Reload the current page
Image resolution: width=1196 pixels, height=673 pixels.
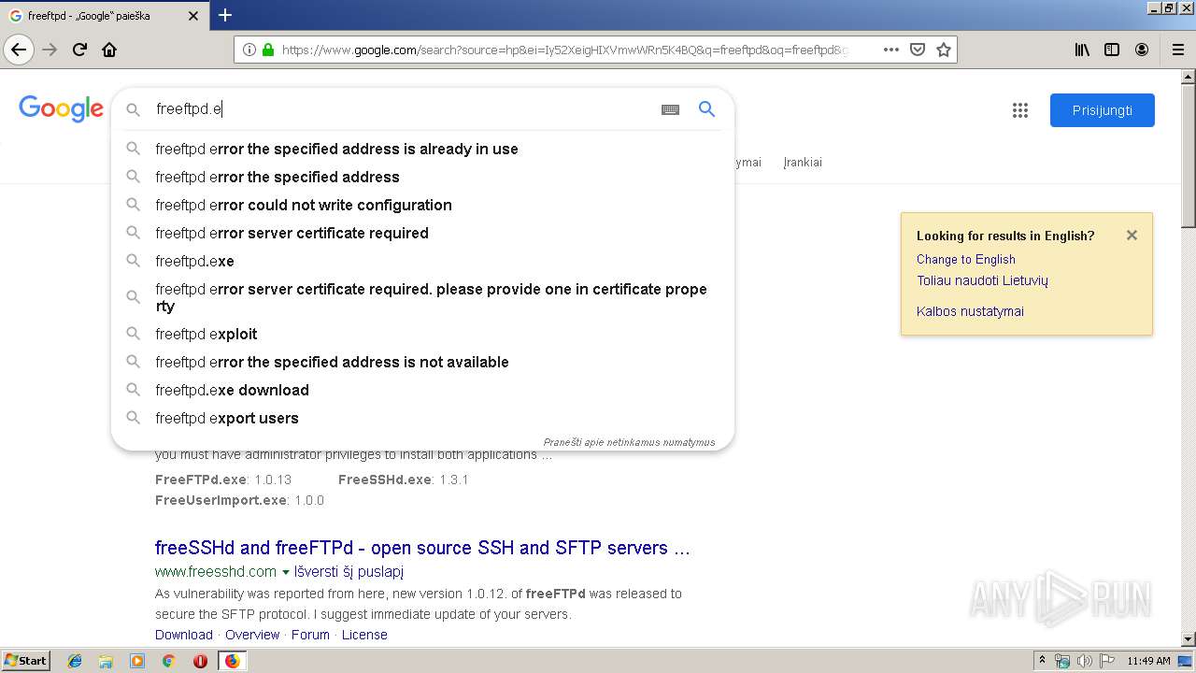click(79, 50)
